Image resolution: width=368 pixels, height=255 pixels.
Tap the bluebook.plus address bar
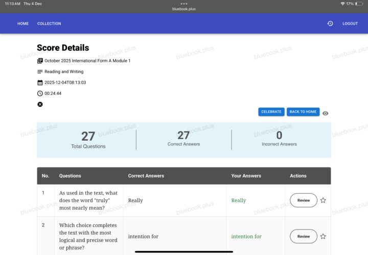[x=184, y=9]
